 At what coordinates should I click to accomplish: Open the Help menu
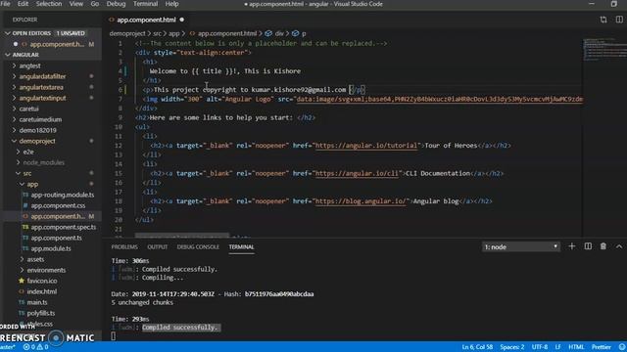click(172, 4)
